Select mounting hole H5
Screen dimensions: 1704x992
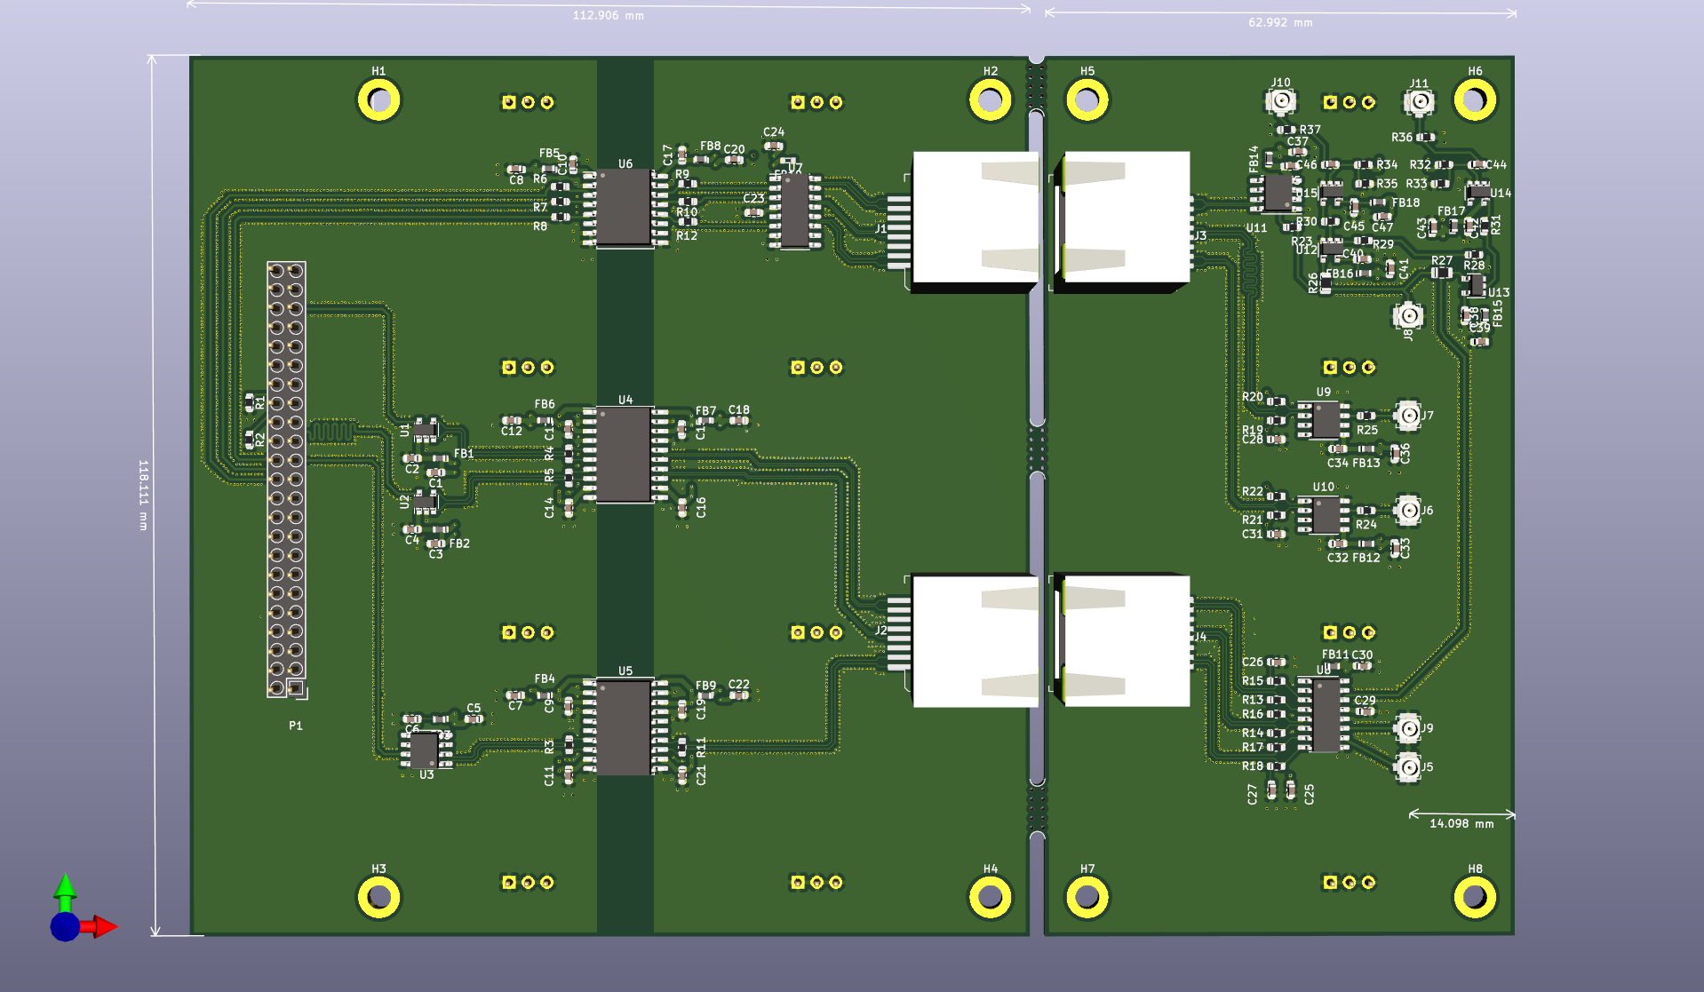pyautogui.click(x=1087, y=100)
